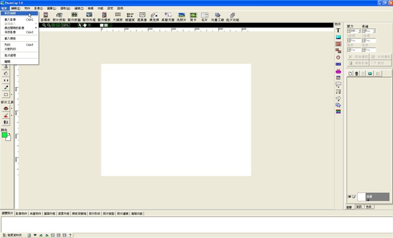Open the 套模板 template tool

[45, 17]
